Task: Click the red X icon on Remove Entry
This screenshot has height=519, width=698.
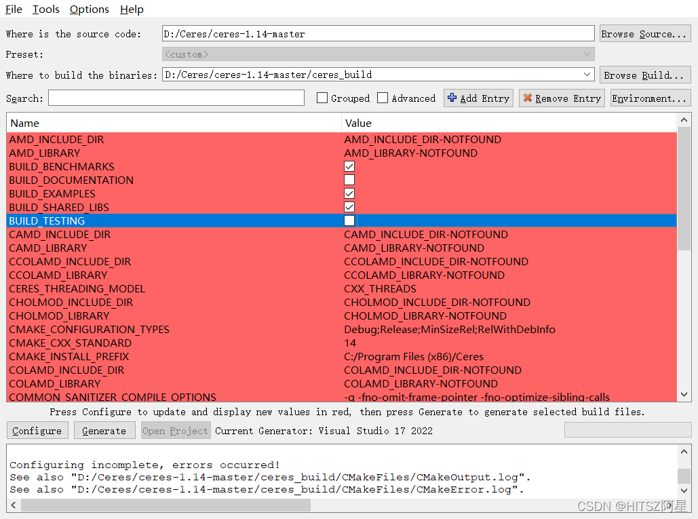Action: pos(528,98)
